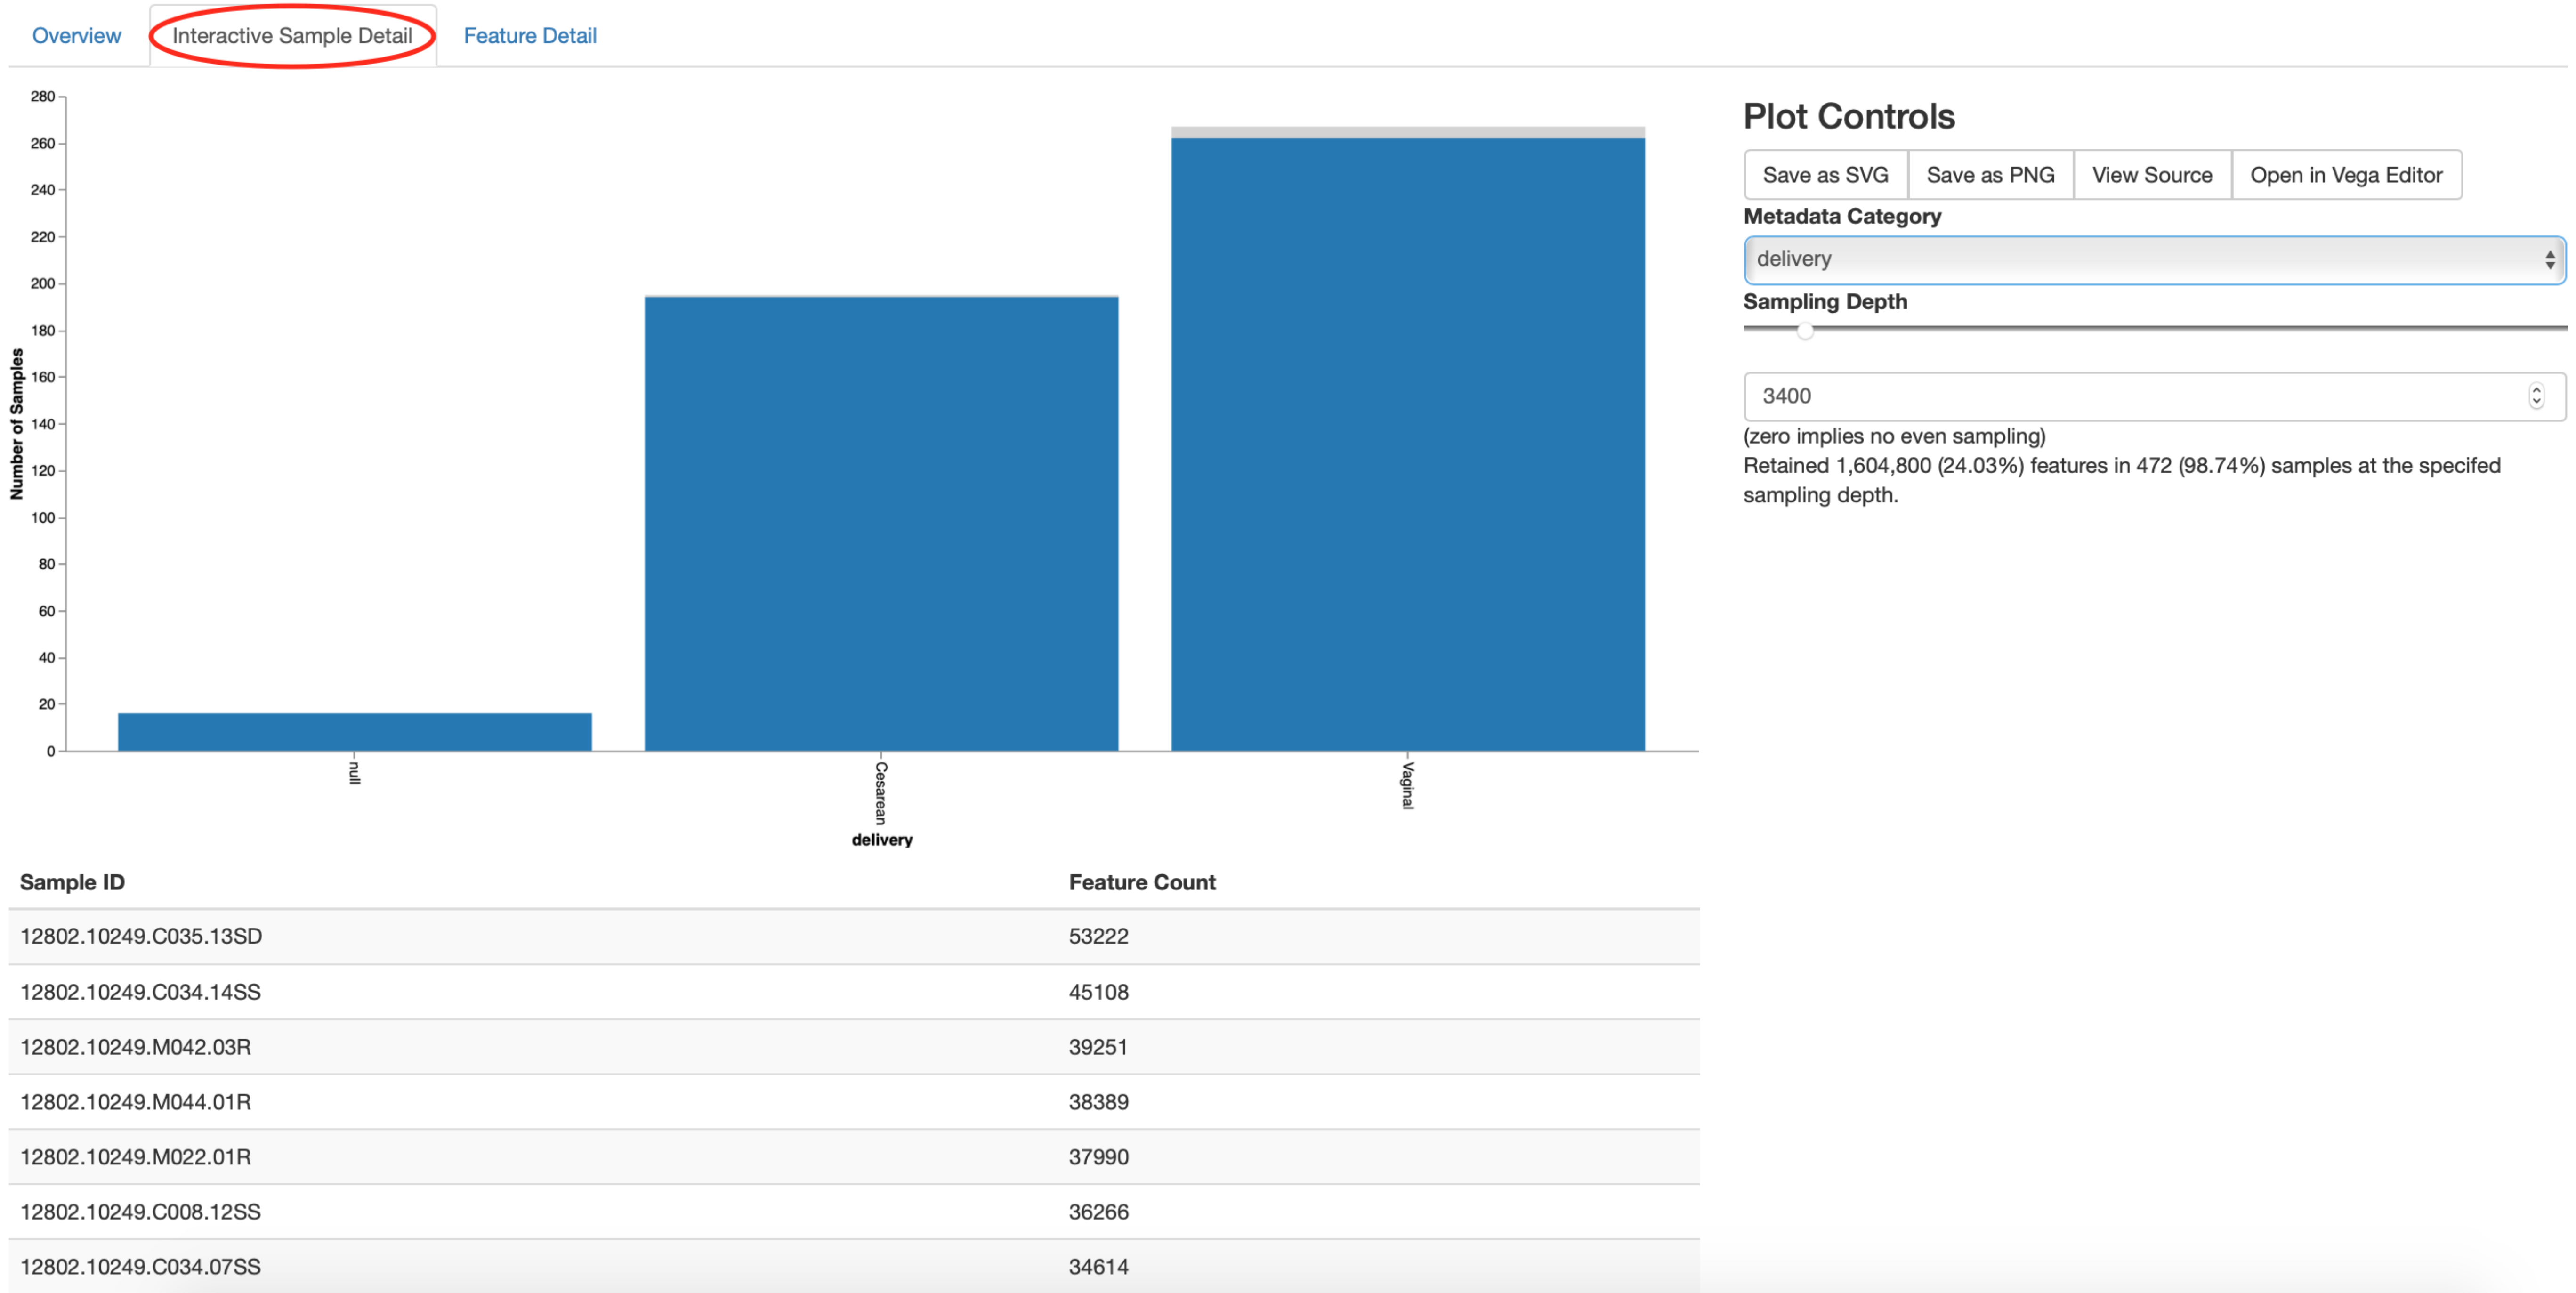Open the Overview tab
This screenshot has height=1293, width=2576.
(x=76, y=36)
